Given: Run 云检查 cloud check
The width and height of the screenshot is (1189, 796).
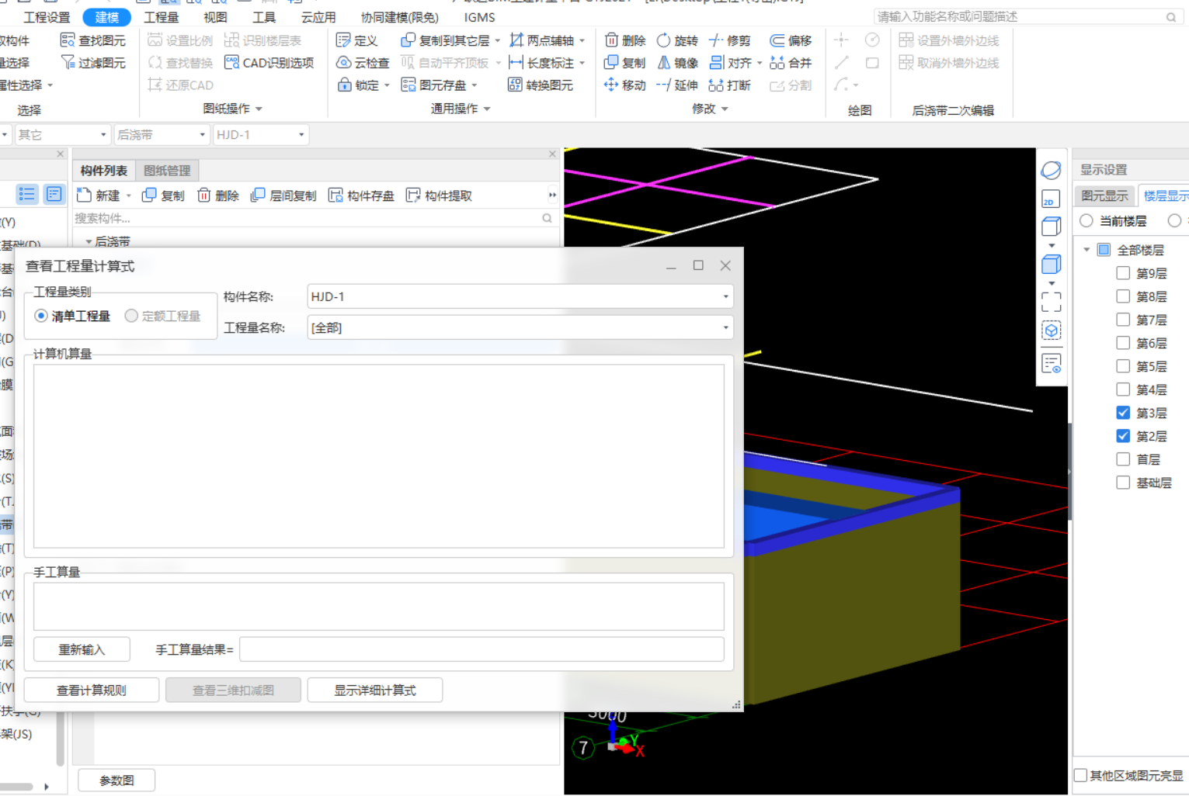Looking at the screenshot, I should coord(362,63).
